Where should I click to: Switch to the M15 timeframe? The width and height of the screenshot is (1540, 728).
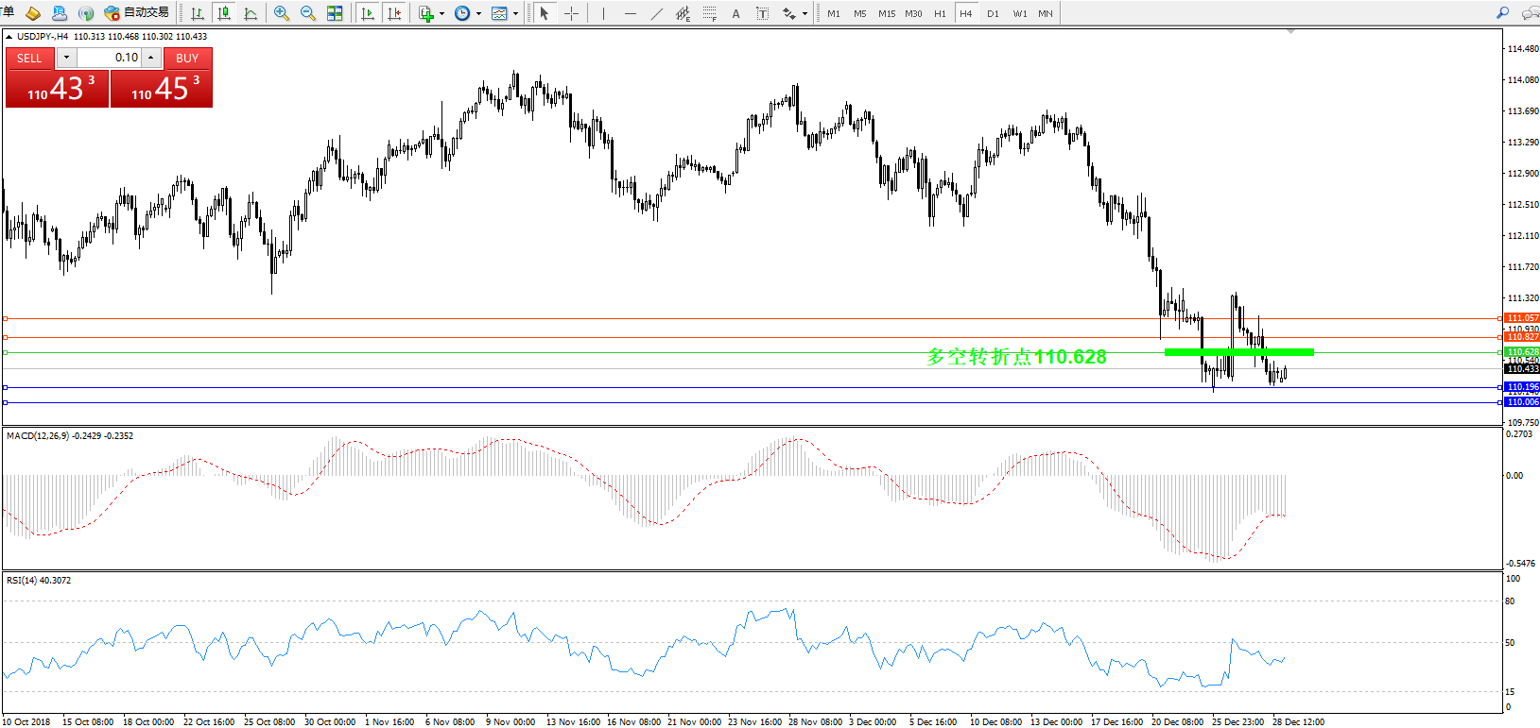click(886, 13)
